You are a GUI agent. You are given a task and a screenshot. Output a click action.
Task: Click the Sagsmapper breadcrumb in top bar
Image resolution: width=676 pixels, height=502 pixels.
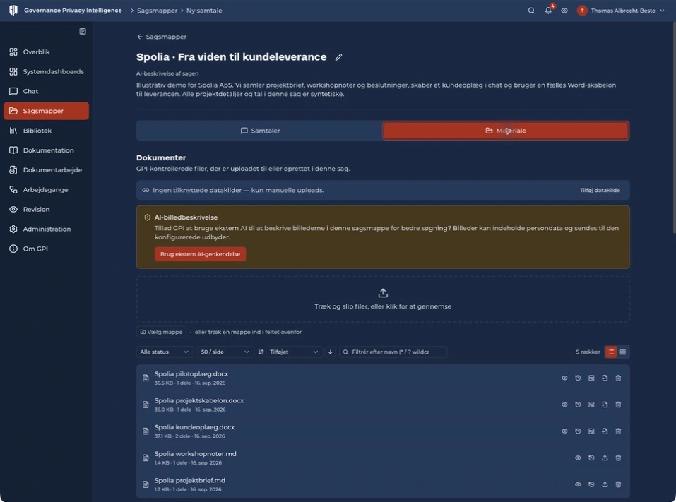point(157,11)
